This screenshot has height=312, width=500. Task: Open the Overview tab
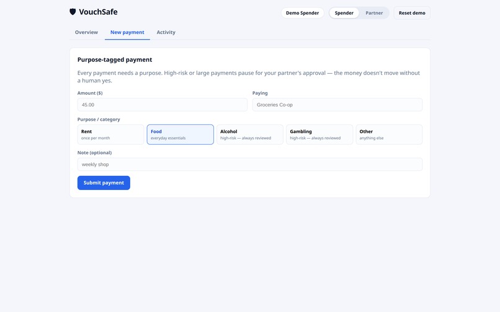pyautogui.click(x=86, y=32)
